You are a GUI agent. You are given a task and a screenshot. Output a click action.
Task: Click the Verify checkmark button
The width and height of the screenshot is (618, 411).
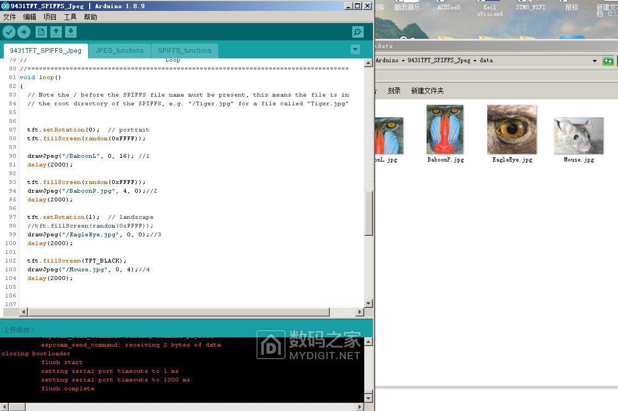(9, 32)
